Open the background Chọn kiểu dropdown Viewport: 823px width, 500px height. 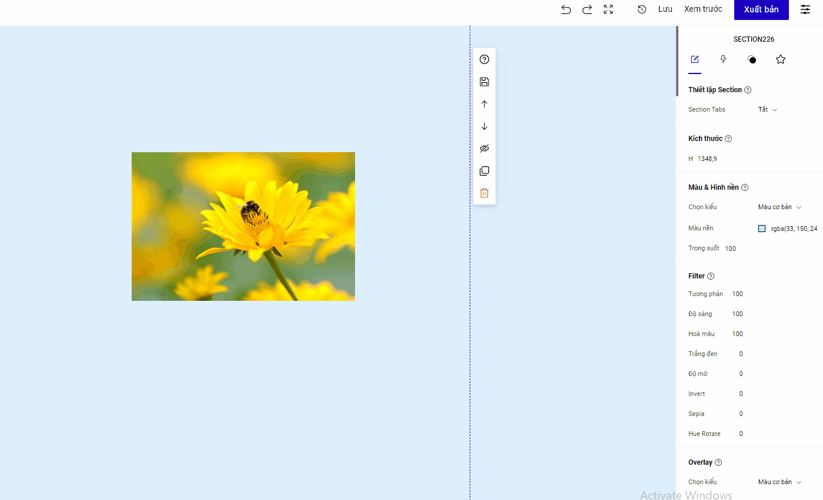click(779, 207)
